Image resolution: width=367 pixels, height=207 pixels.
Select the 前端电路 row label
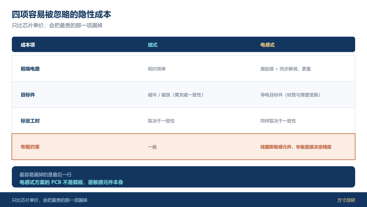(x=30, y=69)
